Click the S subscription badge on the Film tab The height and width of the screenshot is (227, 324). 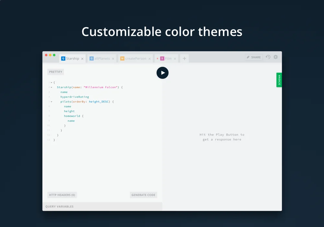(x=163, y=58)
